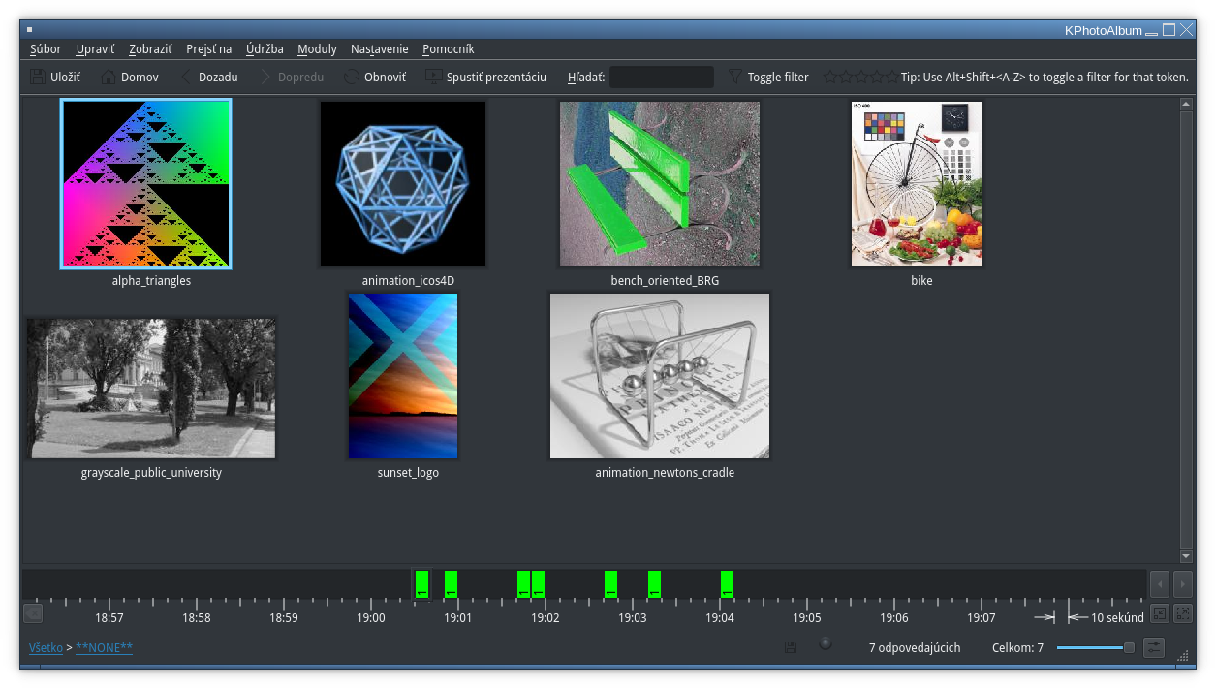The height and width of the screenshot is (689, 1216).
Task: Select the sunset_logo thumbnail
Action: pyautogui.click(x=403, y=376)
